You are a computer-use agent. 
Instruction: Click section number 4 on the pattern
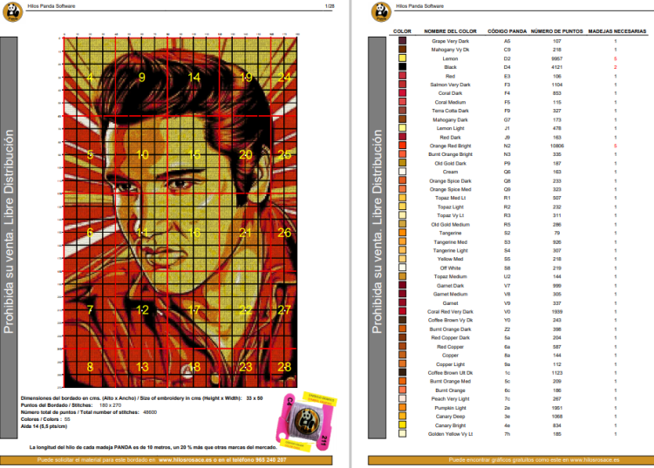[90, 77]
